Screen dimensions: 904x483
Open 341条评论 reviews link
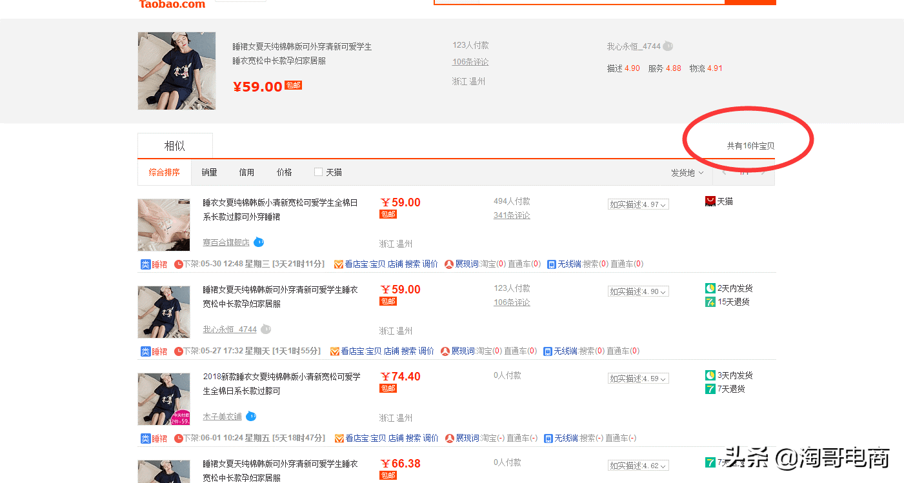tap(512, 215)
